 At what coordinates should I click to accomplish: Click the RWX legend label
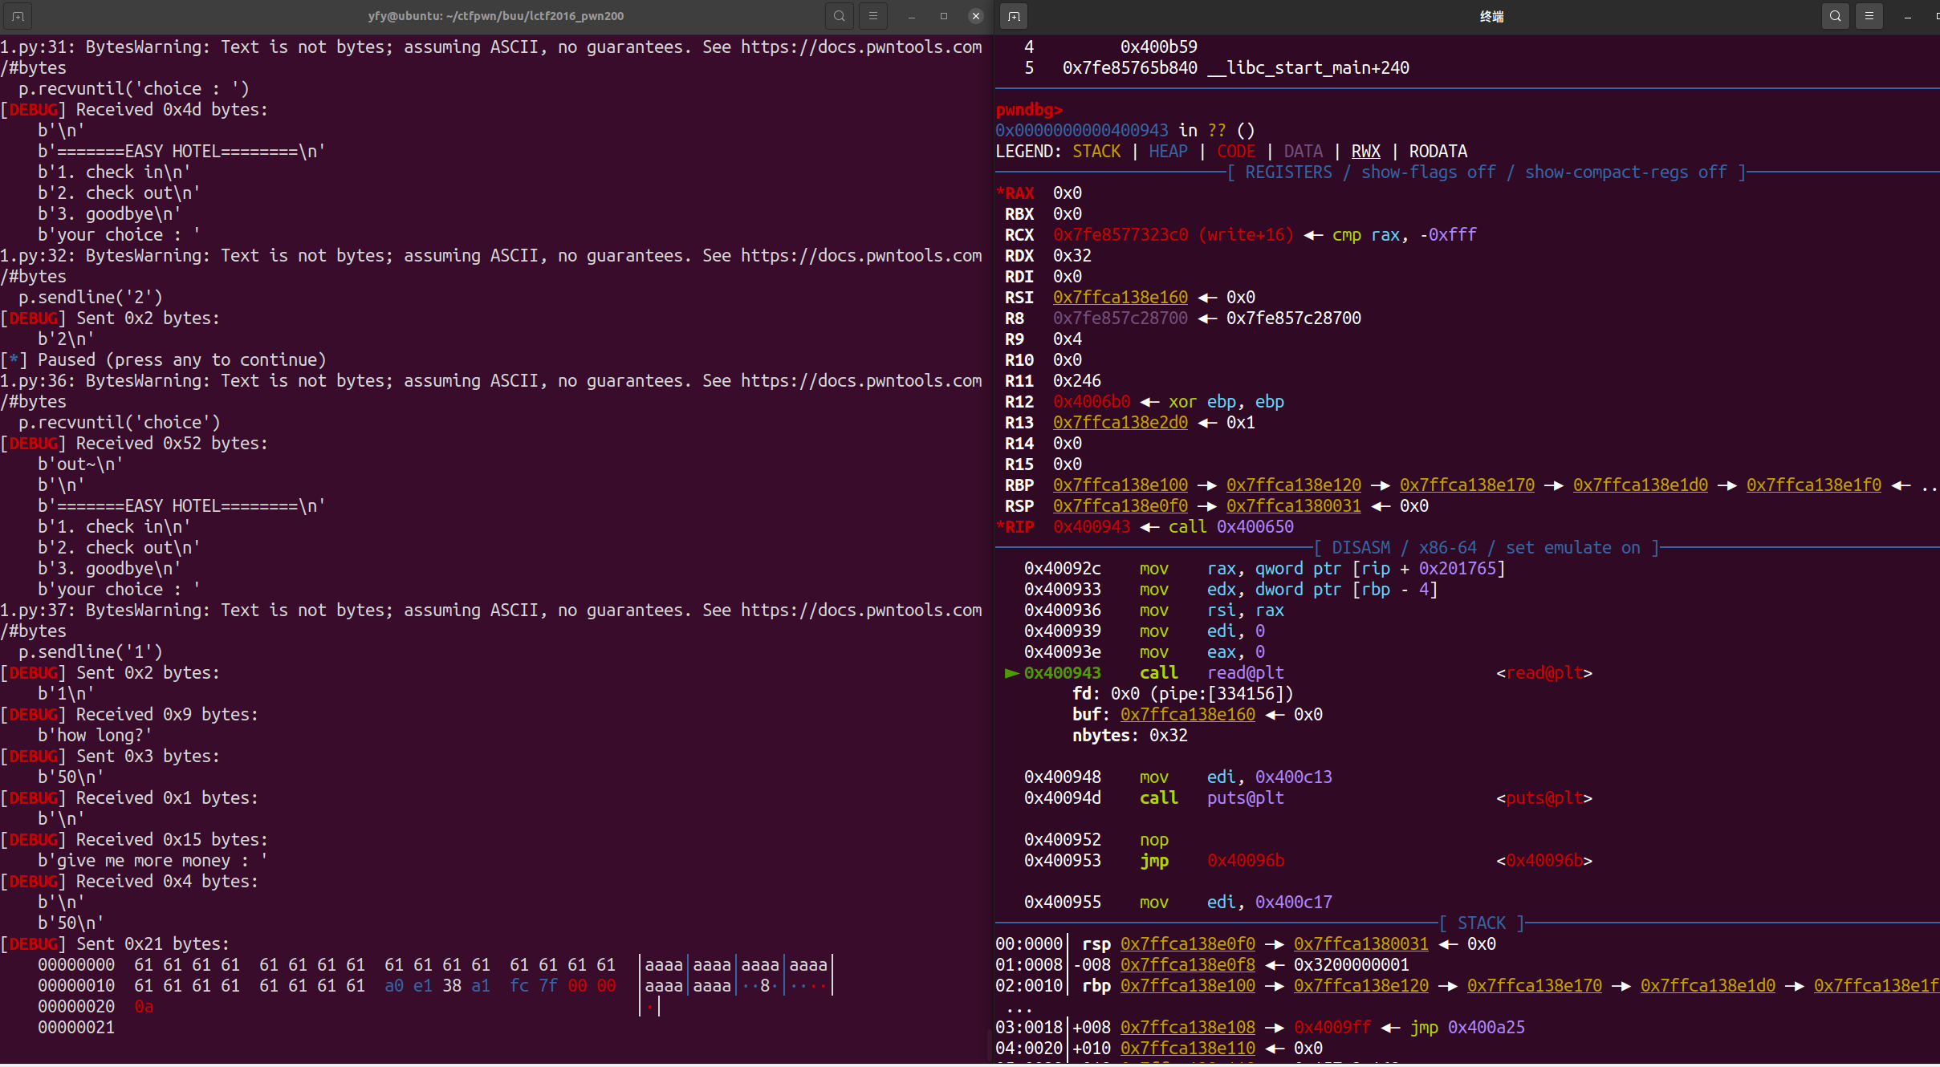click(x=1365, y=152)
